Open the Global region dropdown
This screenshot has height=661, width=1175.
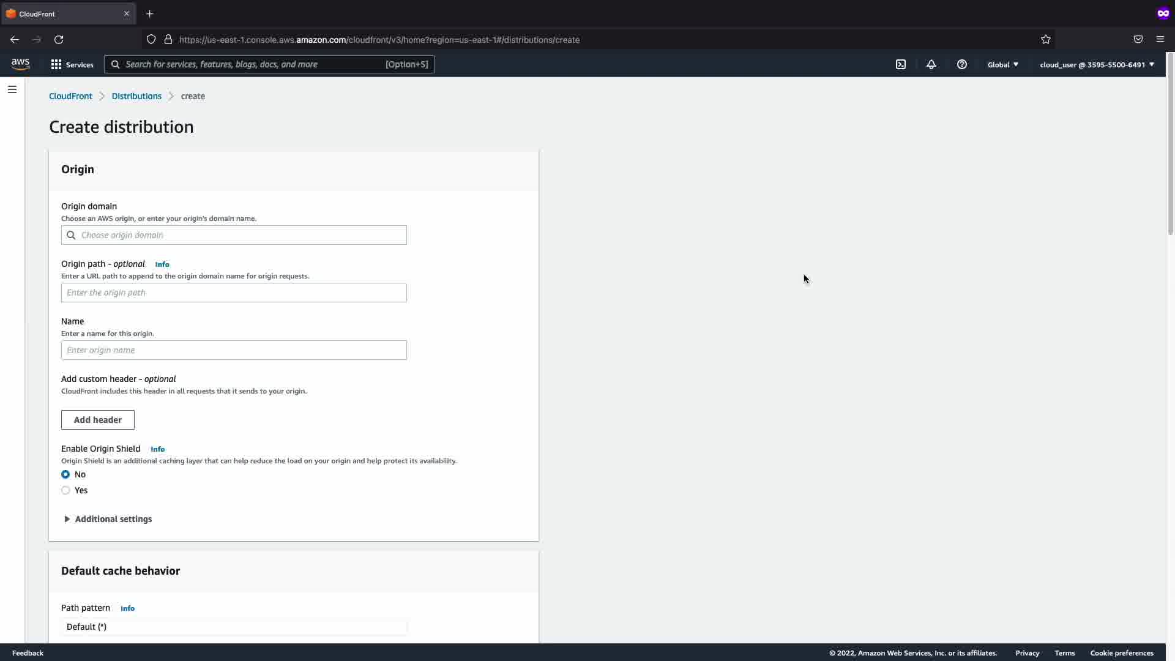coord(1002,64)
